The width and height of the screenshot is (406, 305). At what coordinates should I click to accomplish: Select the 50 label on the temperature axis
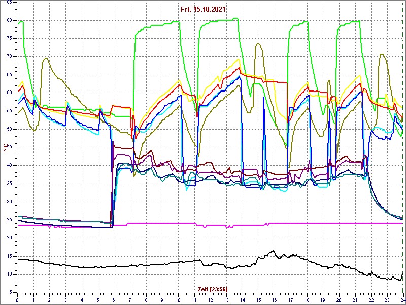point(8,129)
